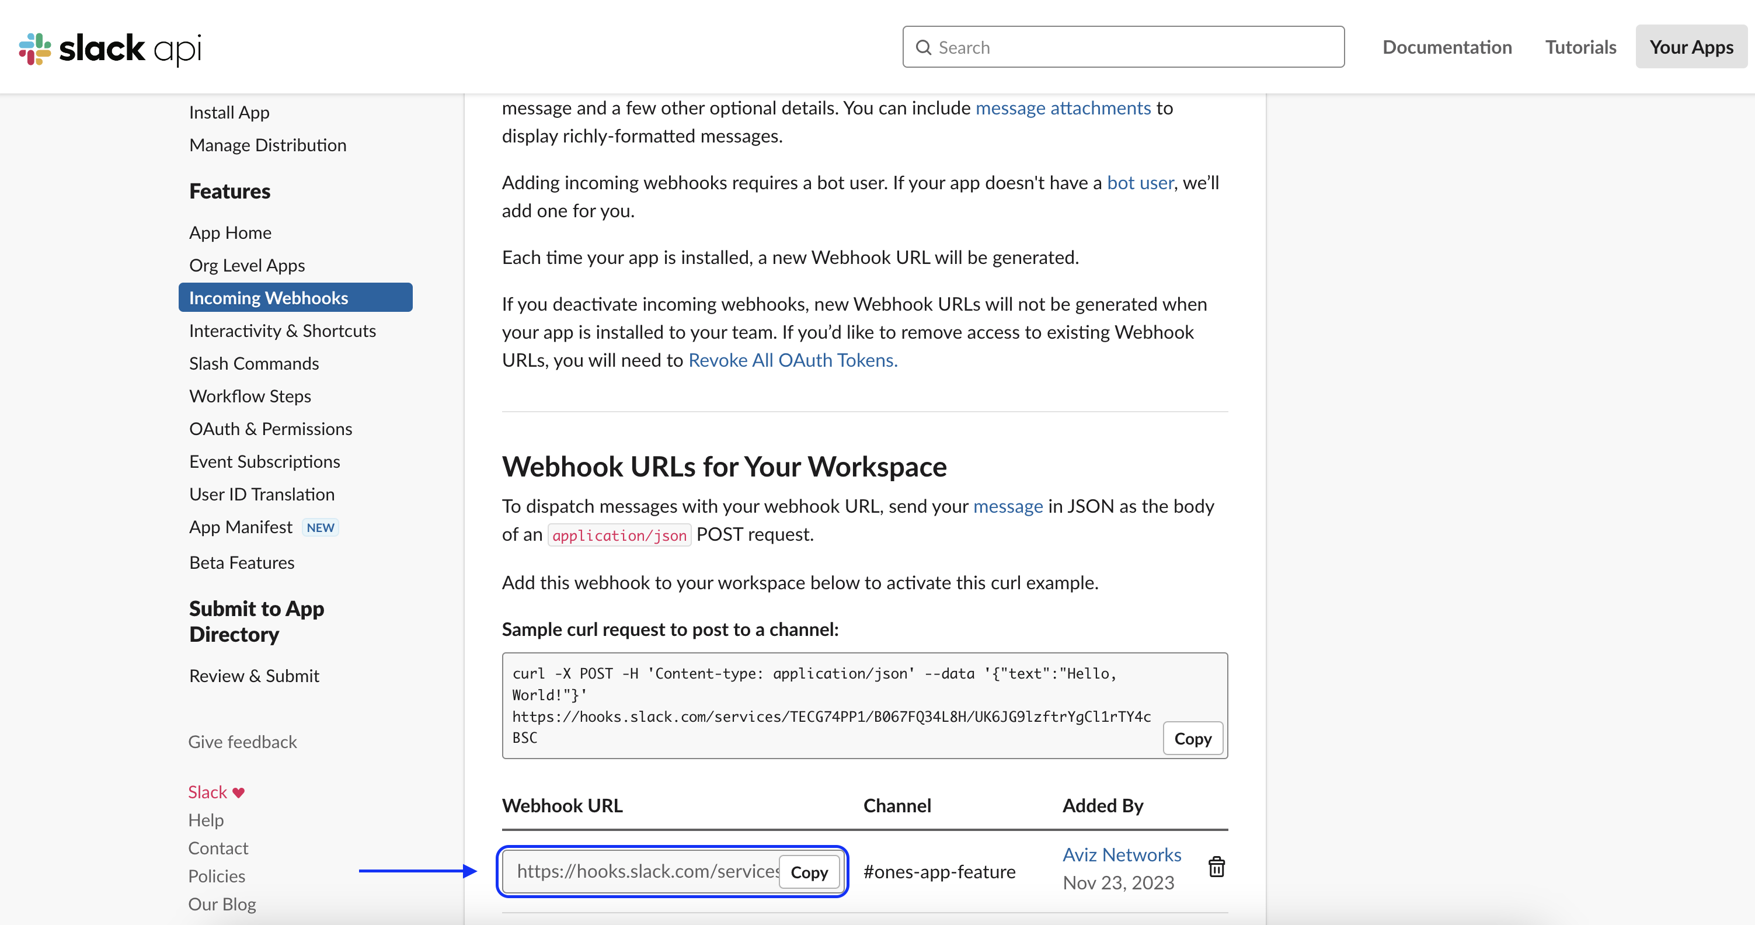Copy the webhook URL in the table
Image resolution: width=1755 pixels, height=925 pixels.
(x=809, y=872)
